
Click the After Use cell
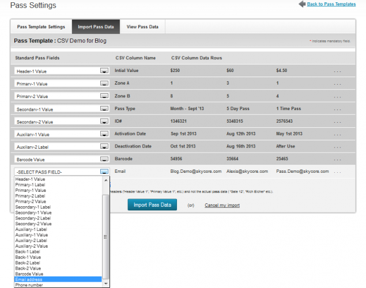click(285, 146)
